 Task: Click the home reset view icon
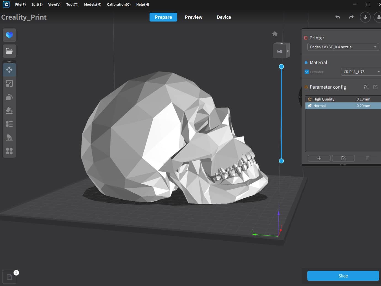tap(275, 34)
